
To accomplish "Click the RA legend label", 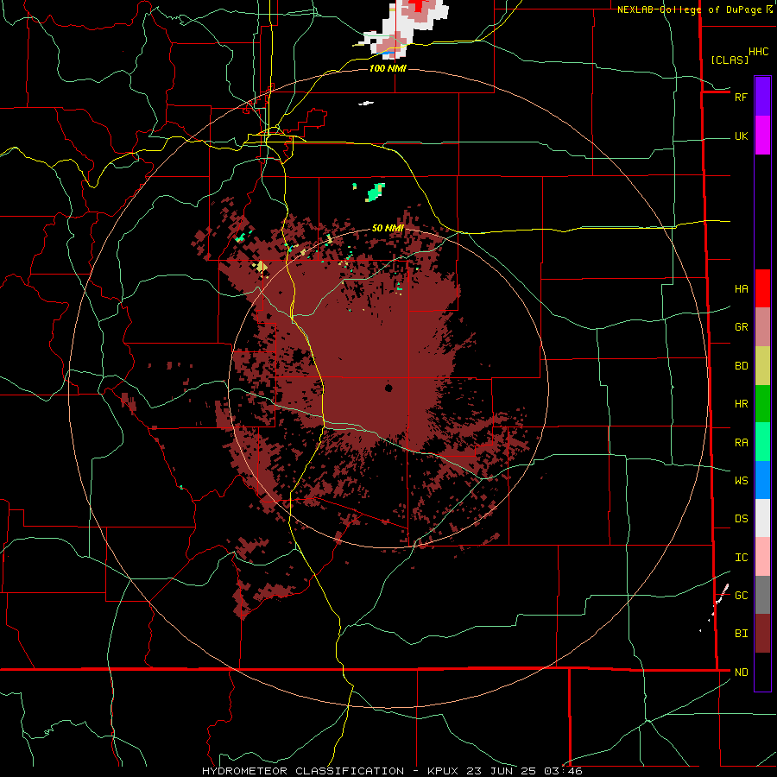I will pos(741,442).
